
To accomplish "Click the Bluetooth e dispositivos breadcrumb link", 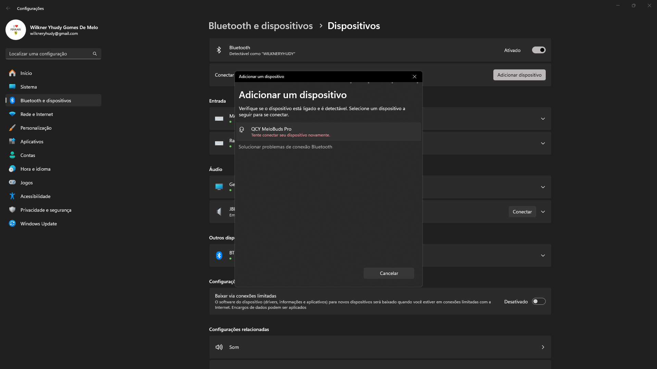I will (261, 26).
